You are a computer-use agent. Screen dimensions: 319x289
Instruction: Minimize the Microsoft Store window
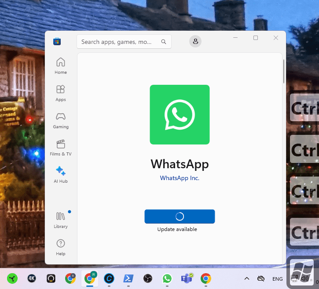(235, 38)
